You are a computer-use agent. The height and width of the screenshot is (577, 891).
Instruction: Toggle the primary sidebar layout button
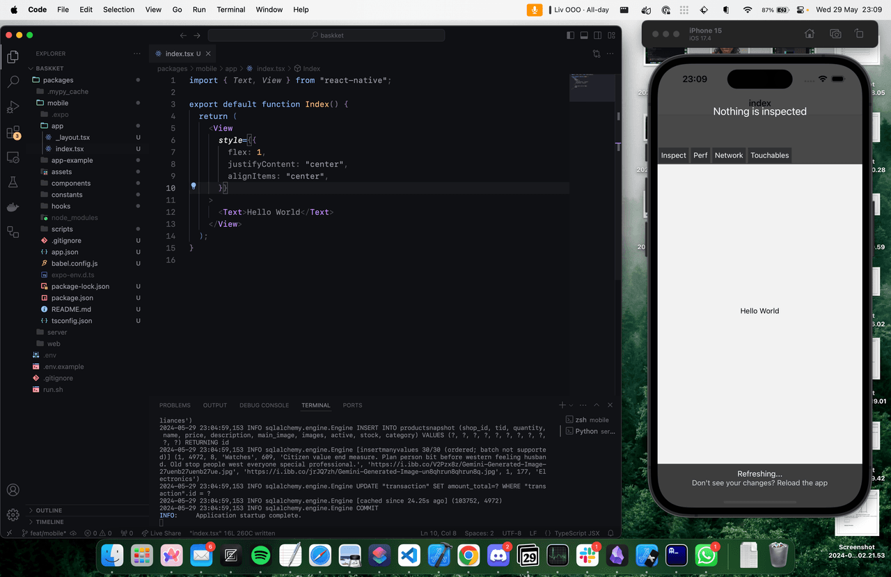coord(571,35)
